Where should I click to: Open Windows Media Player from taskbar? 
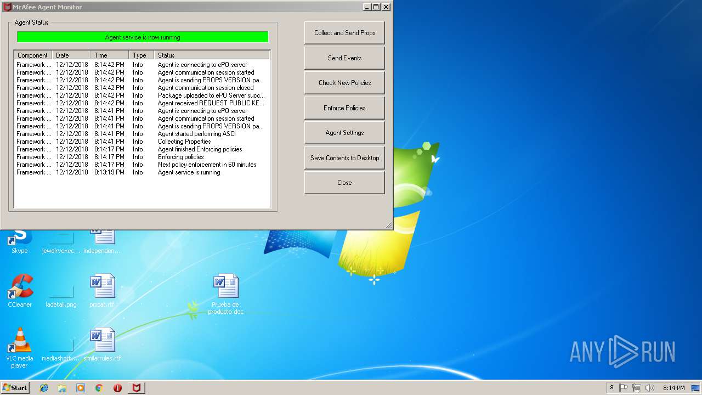click(x=81, y=388)
